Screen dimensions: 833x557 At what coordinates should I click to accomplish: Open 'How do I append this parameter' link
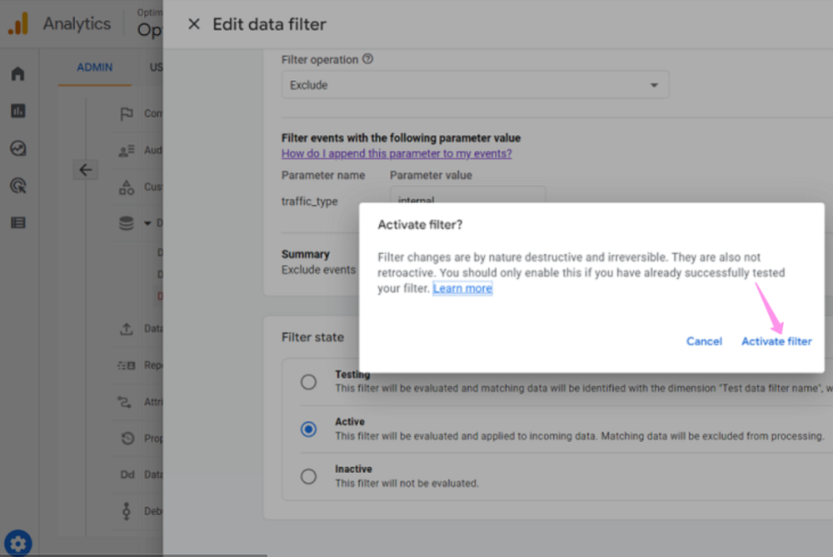(397, 153)
